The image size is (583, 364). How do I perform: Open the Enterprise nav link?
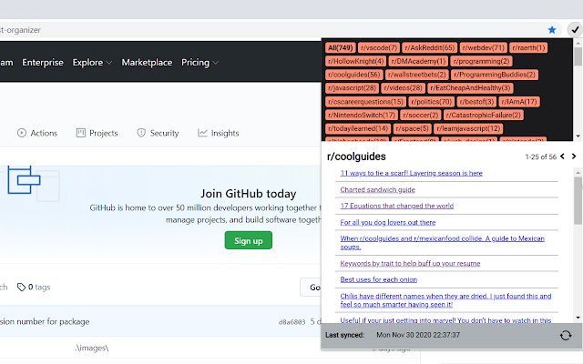tap(43, 63)
